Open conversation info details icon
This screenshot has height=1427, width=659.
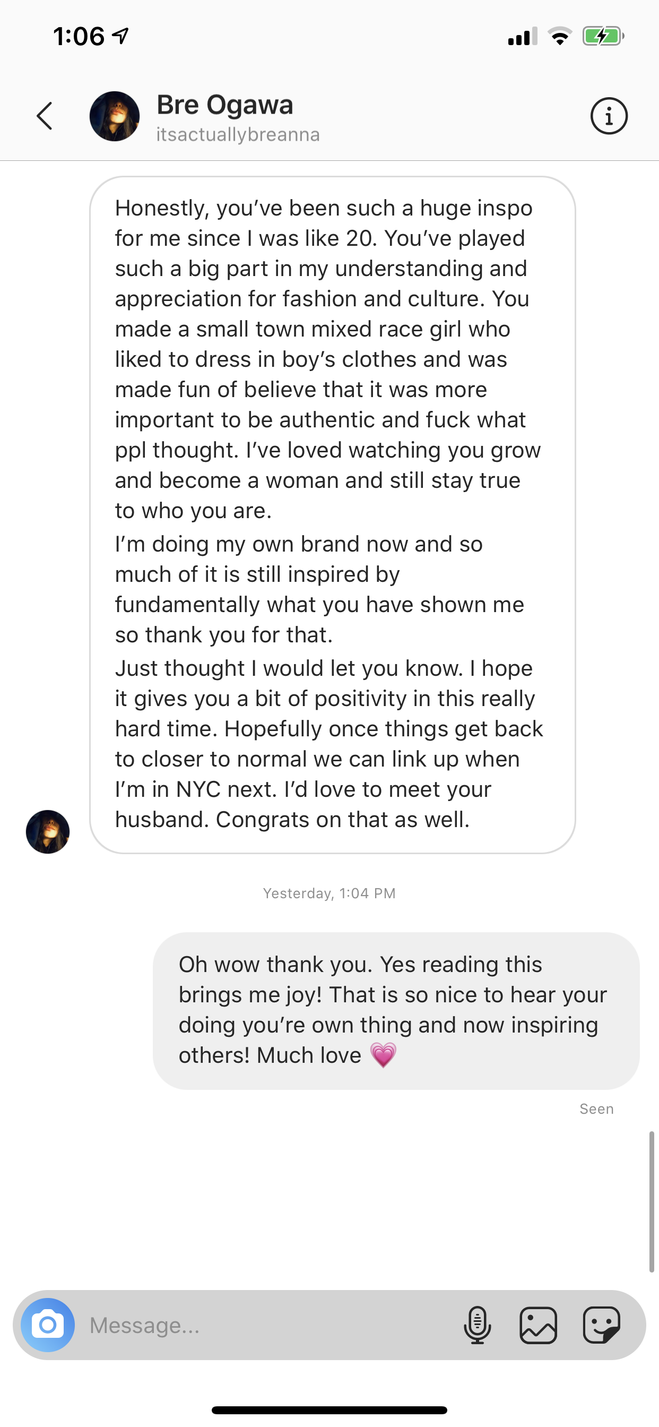(x=609, y=116)
